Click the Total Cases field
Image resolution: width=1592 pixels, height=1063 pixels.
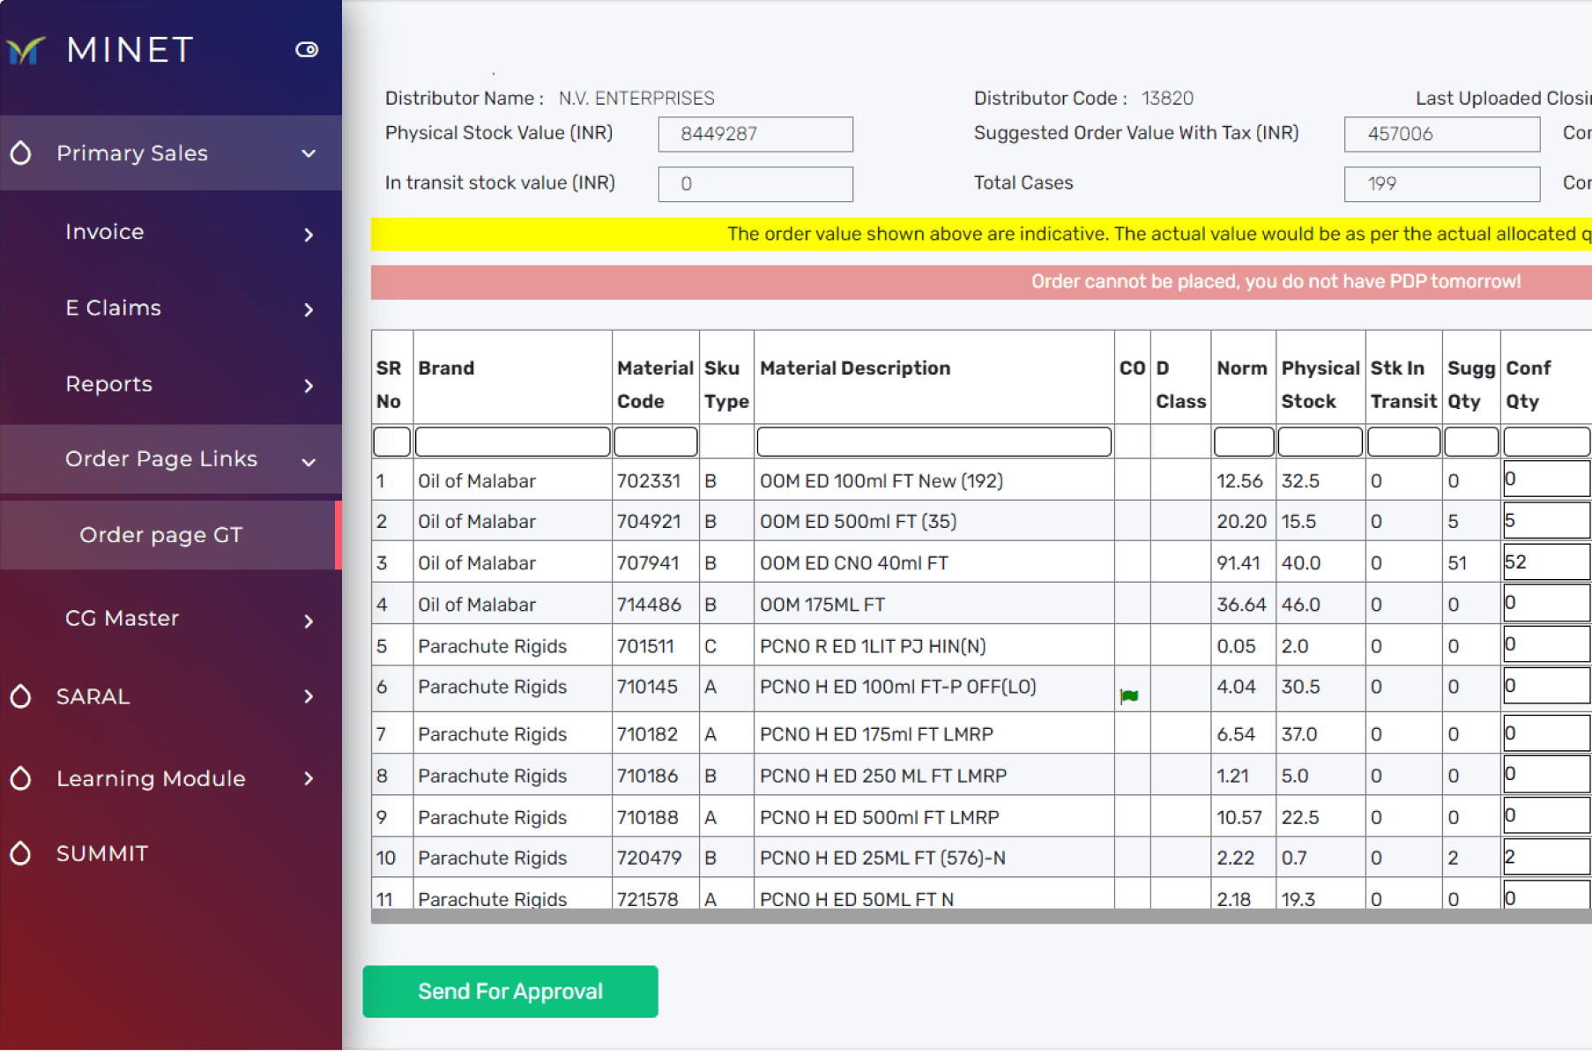[x=1442, y=184]
